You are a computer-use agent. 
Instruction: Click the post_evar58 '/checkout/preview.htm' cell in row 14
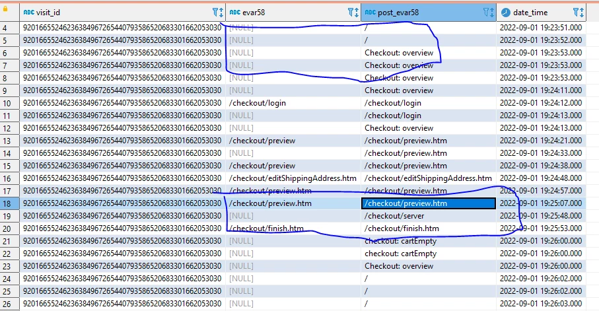[x=429, y=153]
